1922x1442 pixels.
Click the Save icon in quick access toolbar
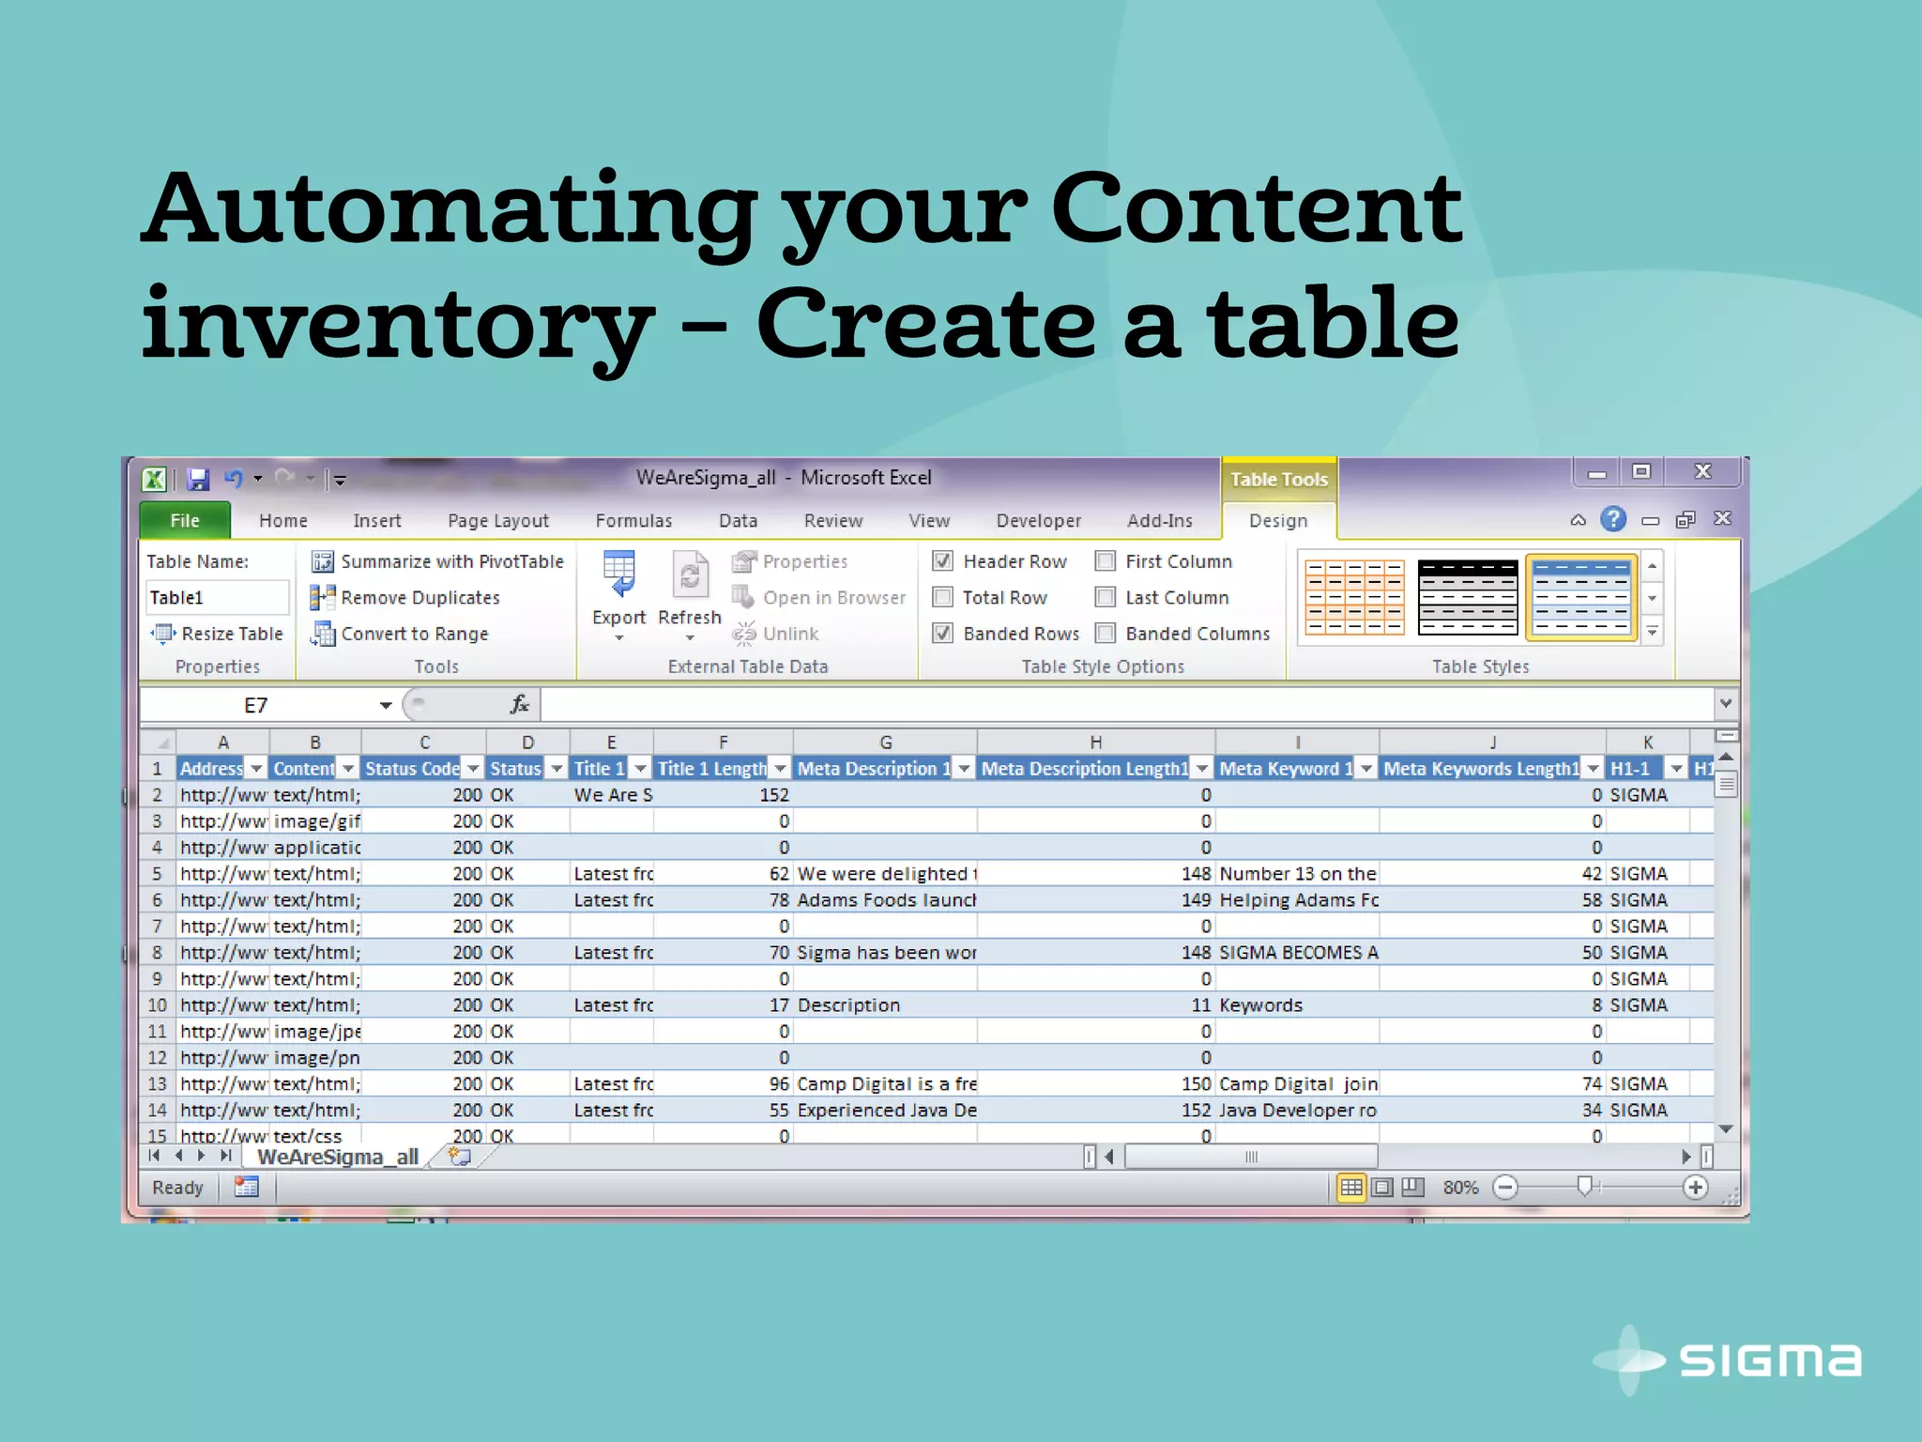pyautogui.click(x=197, y=480)
